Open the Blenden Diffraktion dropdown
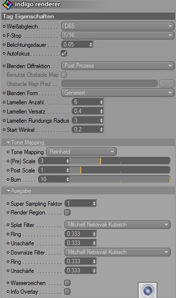This screenshot has width=176, height=298. [118, 66]
